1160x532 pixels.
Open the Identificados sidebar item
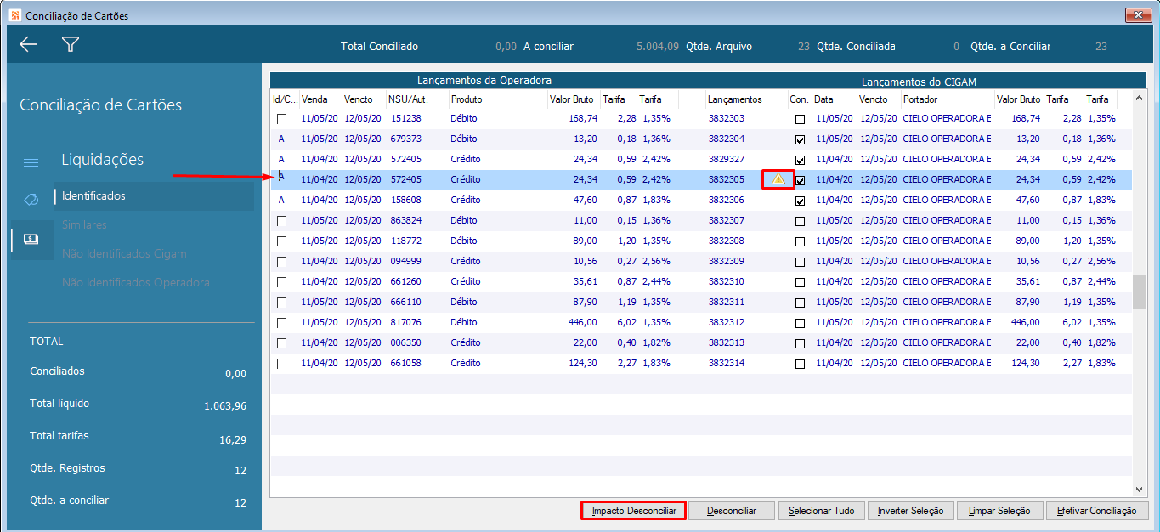[93, 196]
